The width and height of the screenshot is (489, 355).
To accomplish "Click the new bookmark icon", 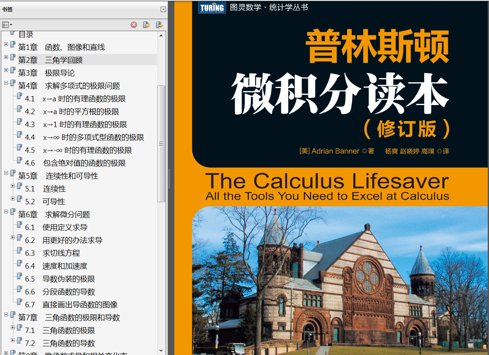I will [146, 25].
